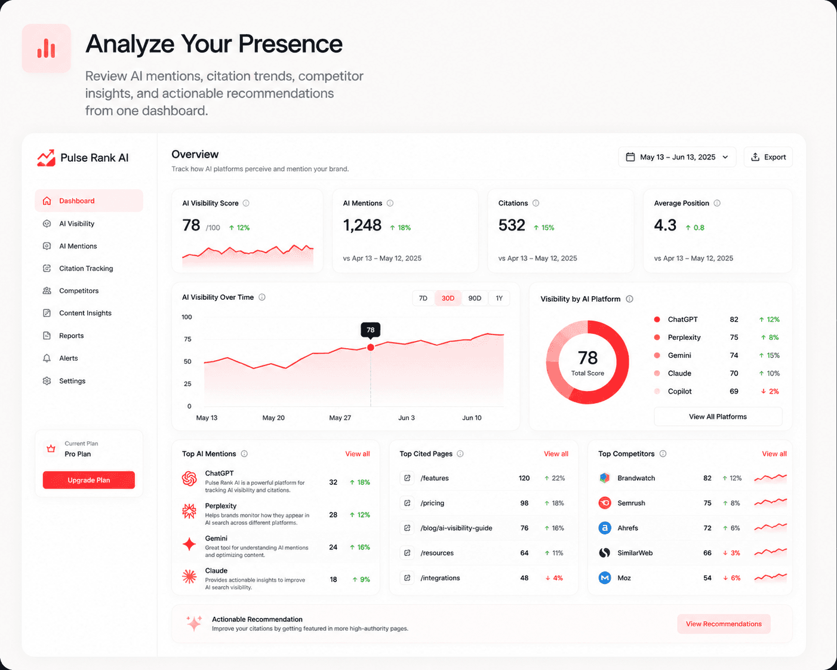The image size is (837, 670).
Task: Click Gemini legend color dot
Action: [x=657, y=355]
